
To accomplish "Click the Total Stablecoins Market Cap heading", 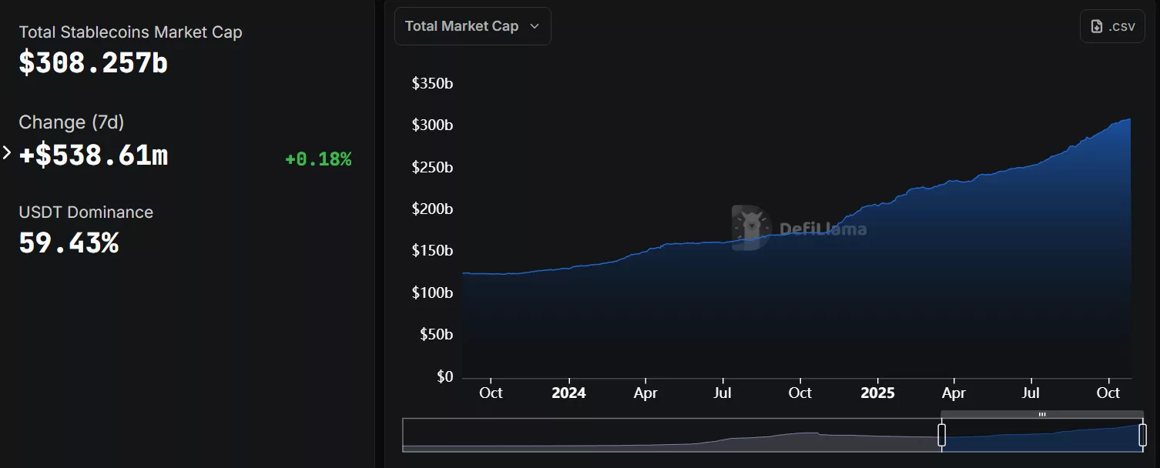I will 130,32.
